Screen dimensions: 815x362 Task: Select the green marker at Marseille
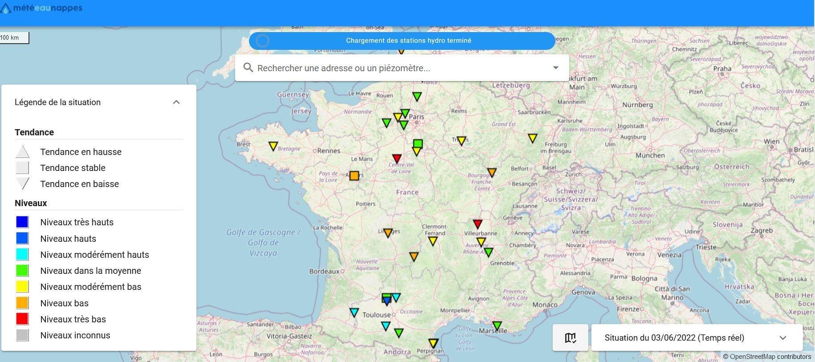click(497, 326)
